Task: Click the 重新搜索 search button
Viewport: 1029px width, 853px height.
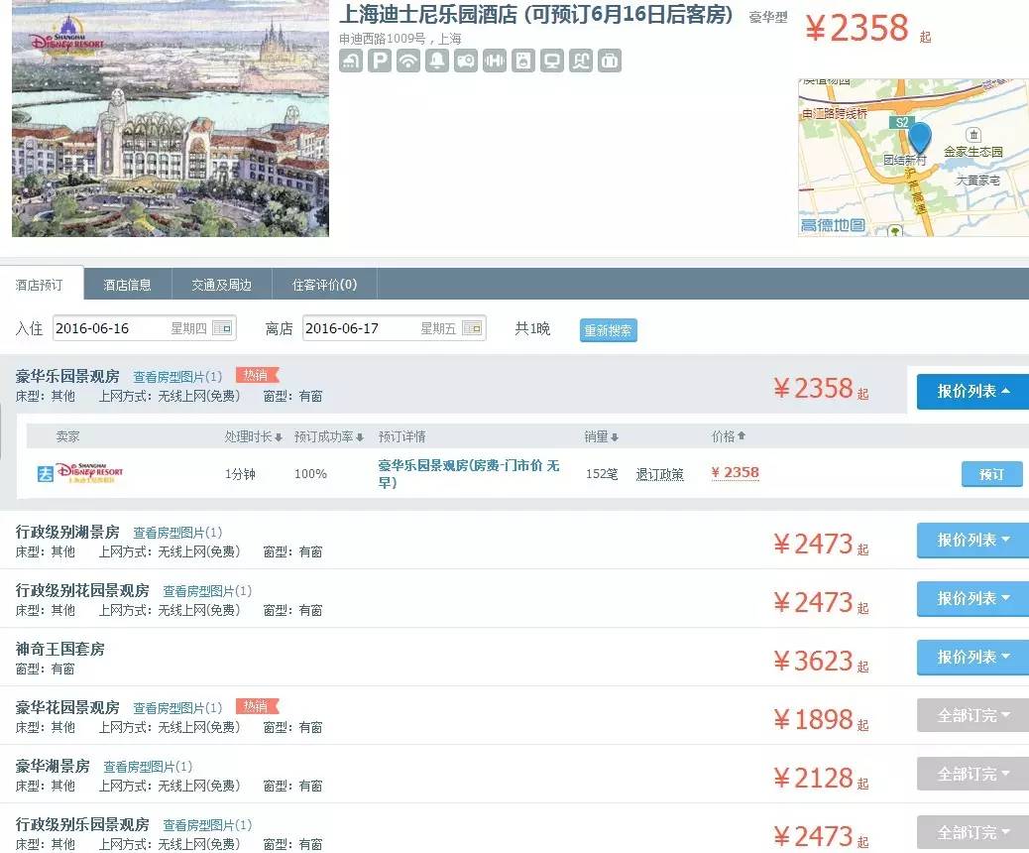Action: click(606, 329)
